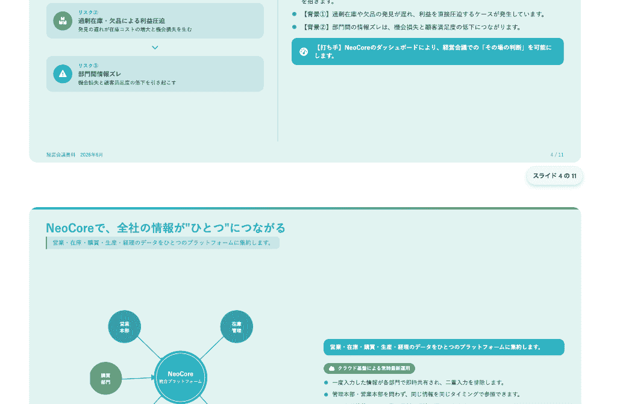Click the リスク② label
Image resolution: width=617 pixels, height=404 pixels.
[x=88, y=13]
